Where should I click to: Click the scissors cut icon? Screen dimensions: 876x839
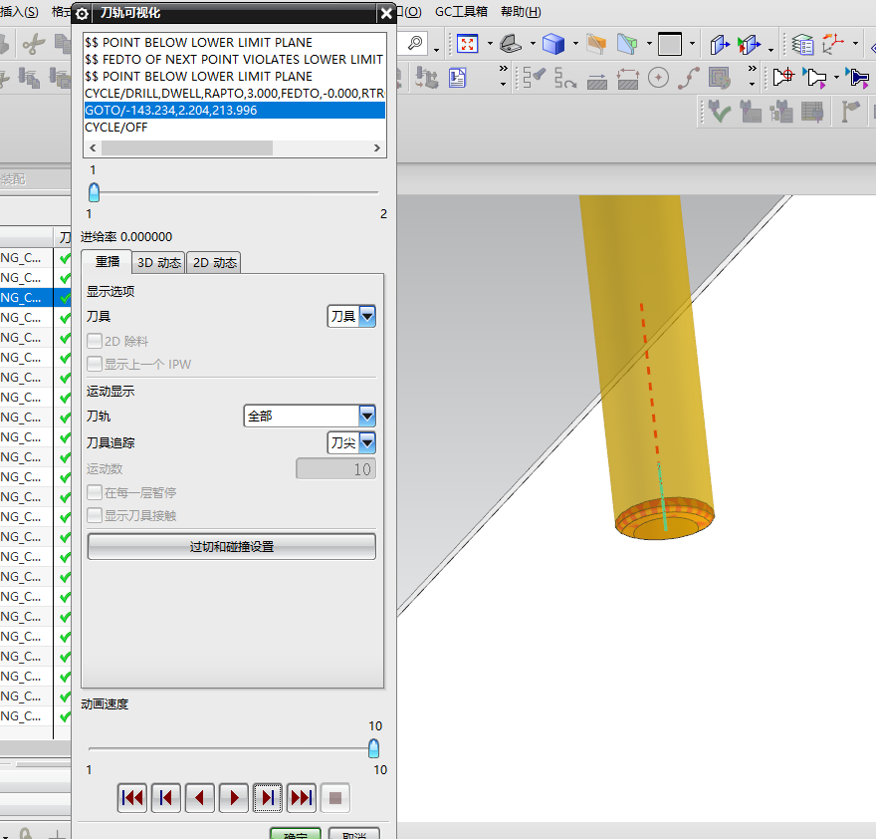(x=34, y=44)
